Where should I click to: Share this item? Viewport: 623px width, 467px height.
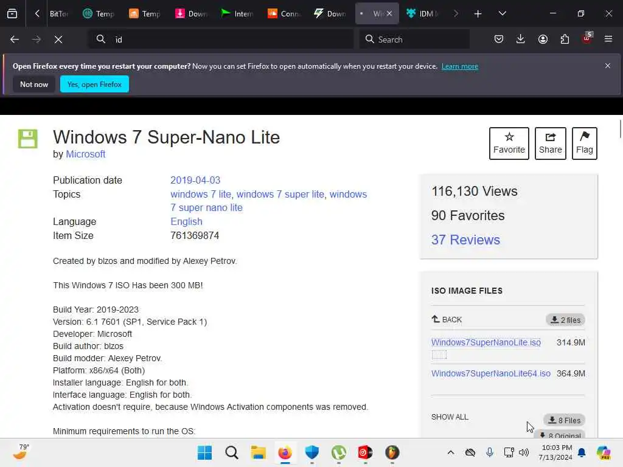(x=550, y=144)
